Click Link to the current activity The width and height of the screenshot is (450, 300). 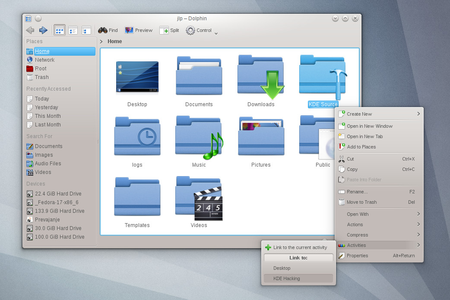298,247
